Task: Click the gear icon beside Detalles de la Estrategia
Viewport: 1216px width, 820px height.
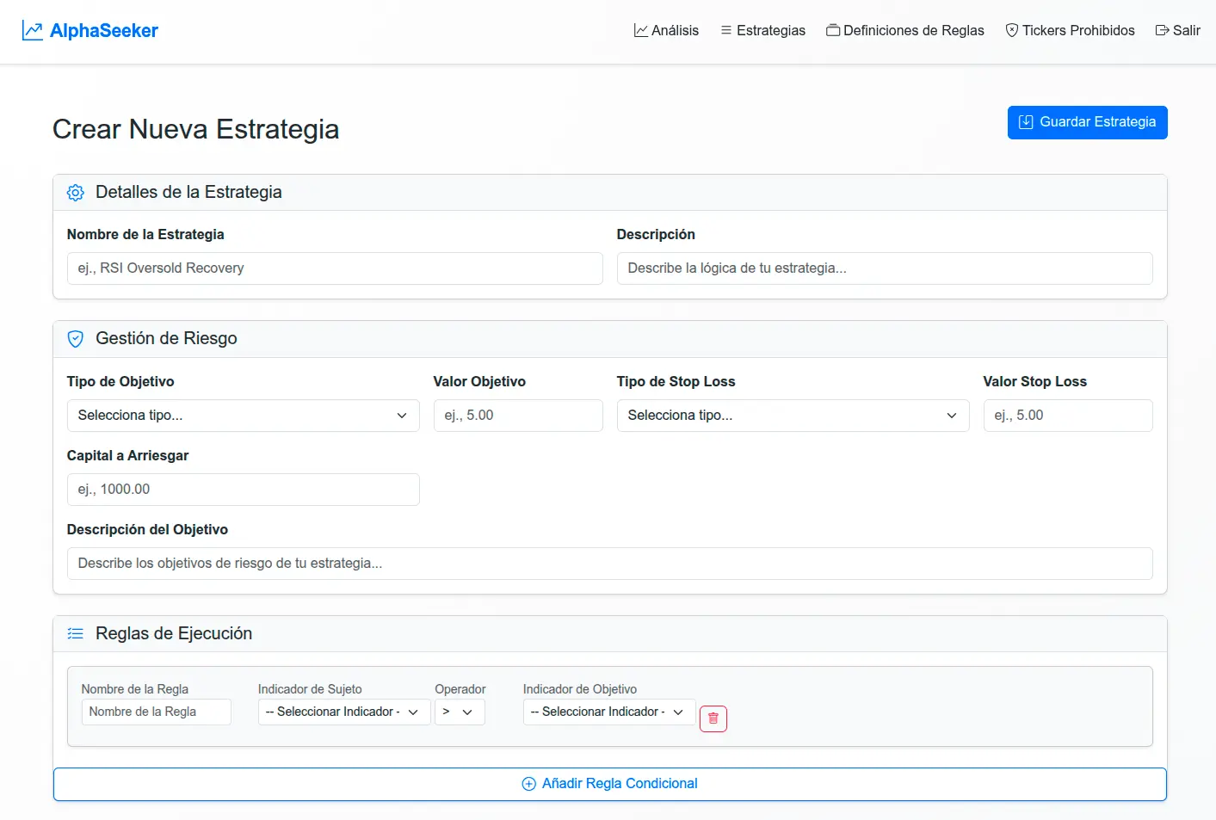Action: (x=76, y=193)
